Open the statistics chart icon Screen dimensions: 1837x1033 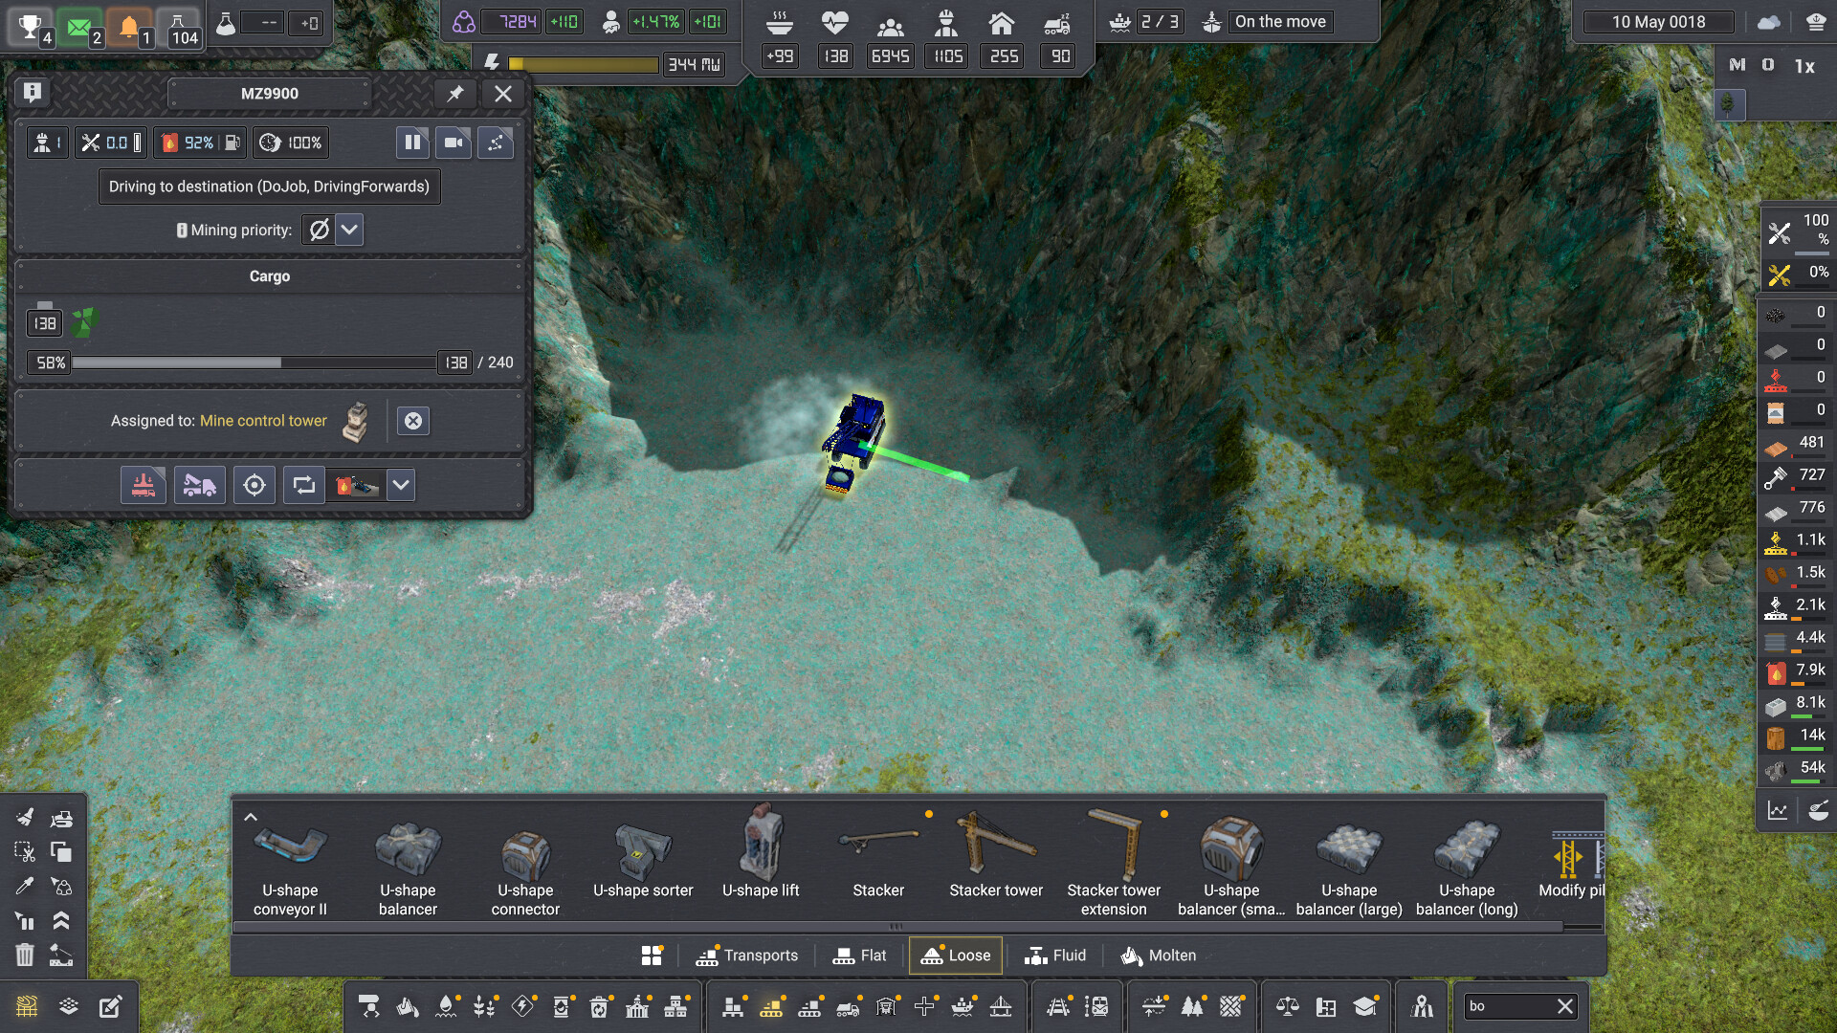point(1778,811)
